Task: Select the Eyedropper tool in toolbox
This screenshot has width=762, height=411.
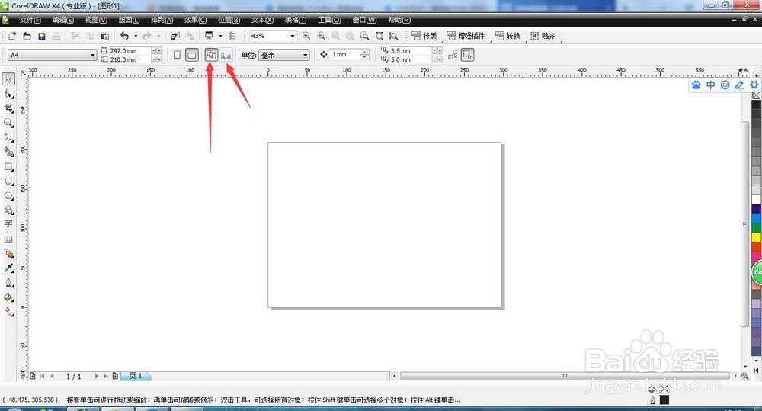Action: point(8,268)
